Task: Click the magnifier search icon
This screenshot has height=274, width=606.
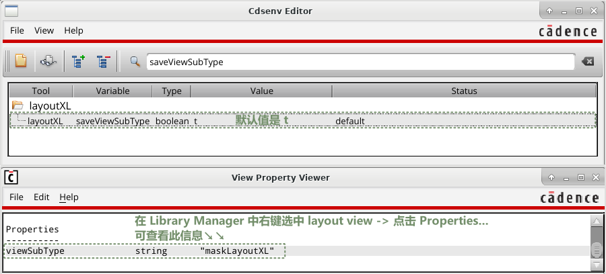Action: 135,61
